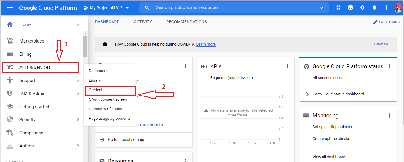Go to Cloud status dashboard
The image size is (404, 162).
click(338, 94)
